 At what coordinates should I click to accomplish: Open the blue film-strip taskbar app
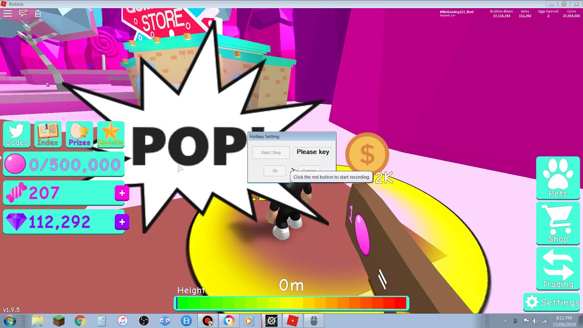186,321
